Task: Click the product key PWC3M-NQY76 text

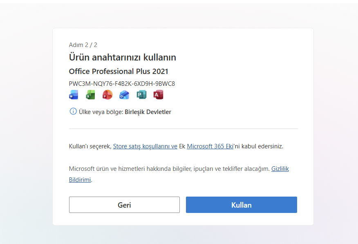Action: click(122, 84)
